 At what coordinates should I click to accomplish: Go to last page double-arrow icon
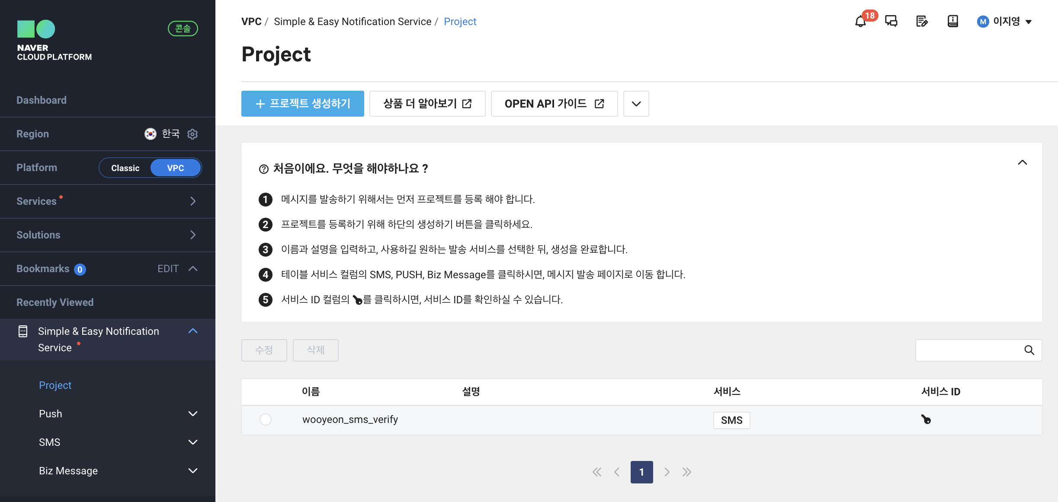pyautogui.click(x=687, y=472)
